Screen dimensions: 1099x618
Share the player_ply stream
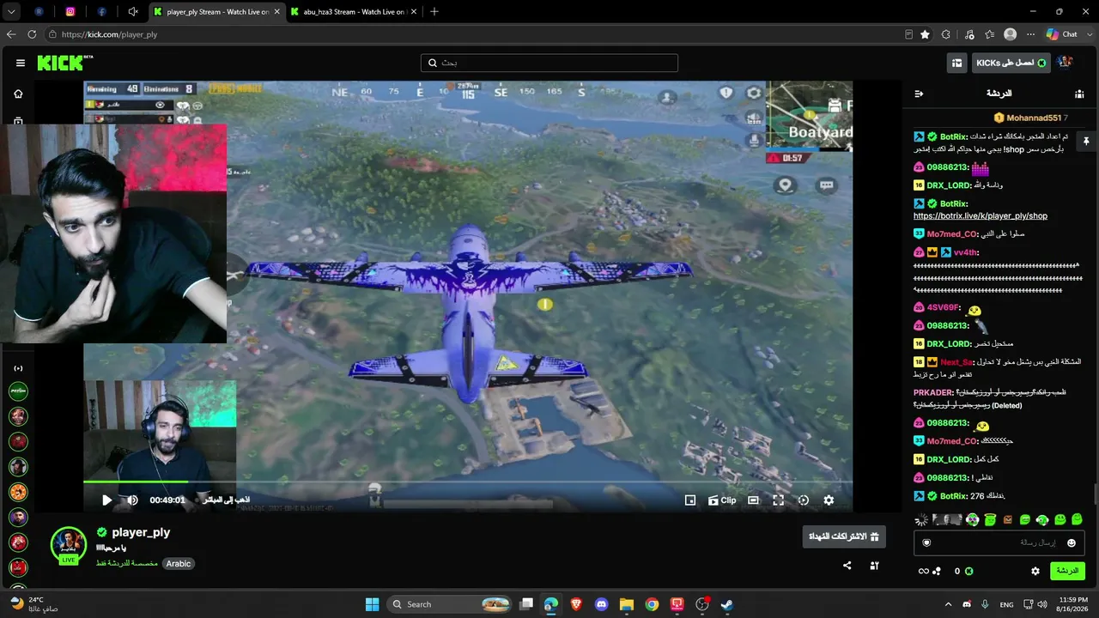click(x=847, y=566)
